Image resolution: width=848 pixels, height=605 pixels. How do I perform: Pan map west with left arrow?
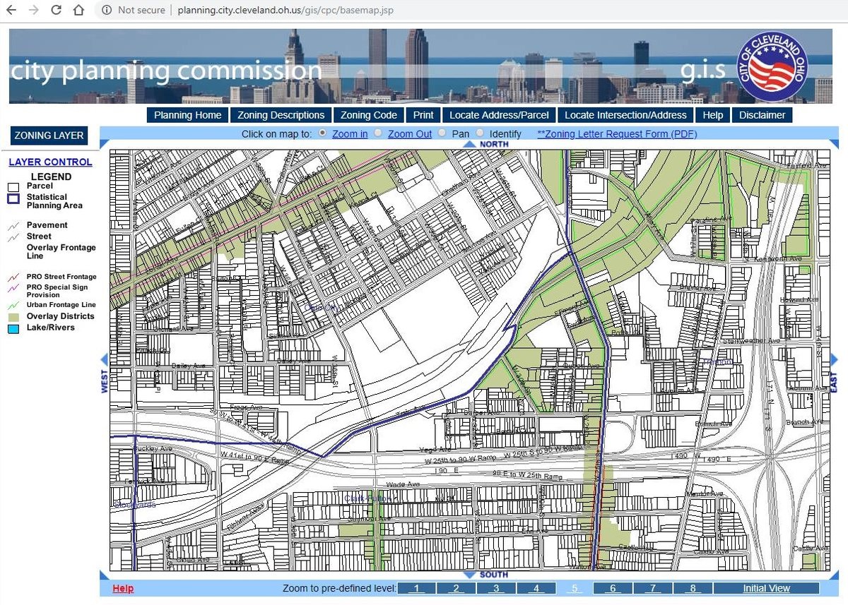point(105,359)
